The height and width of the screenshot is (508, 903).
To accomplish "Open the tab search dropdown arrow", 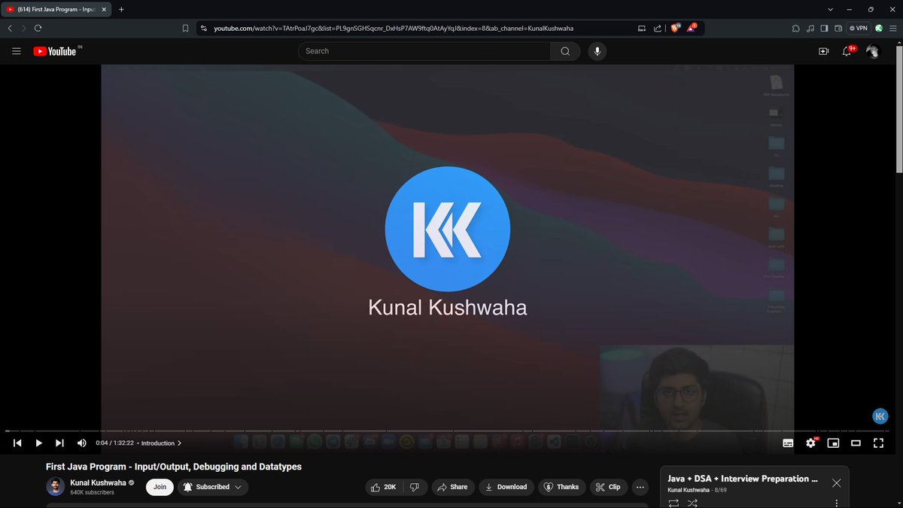I will tap(830, 9).
